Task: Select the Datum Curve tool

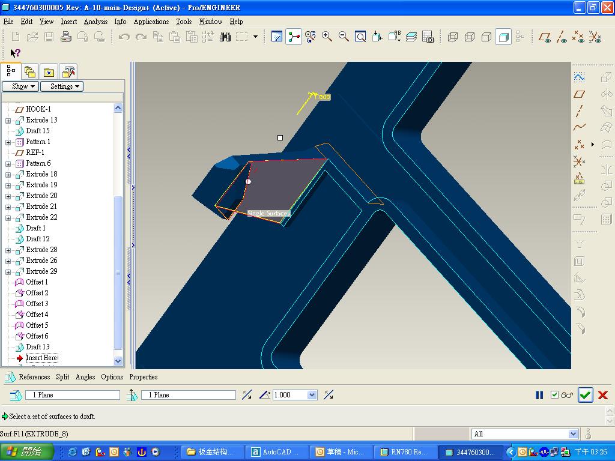Action: [579, 127]
